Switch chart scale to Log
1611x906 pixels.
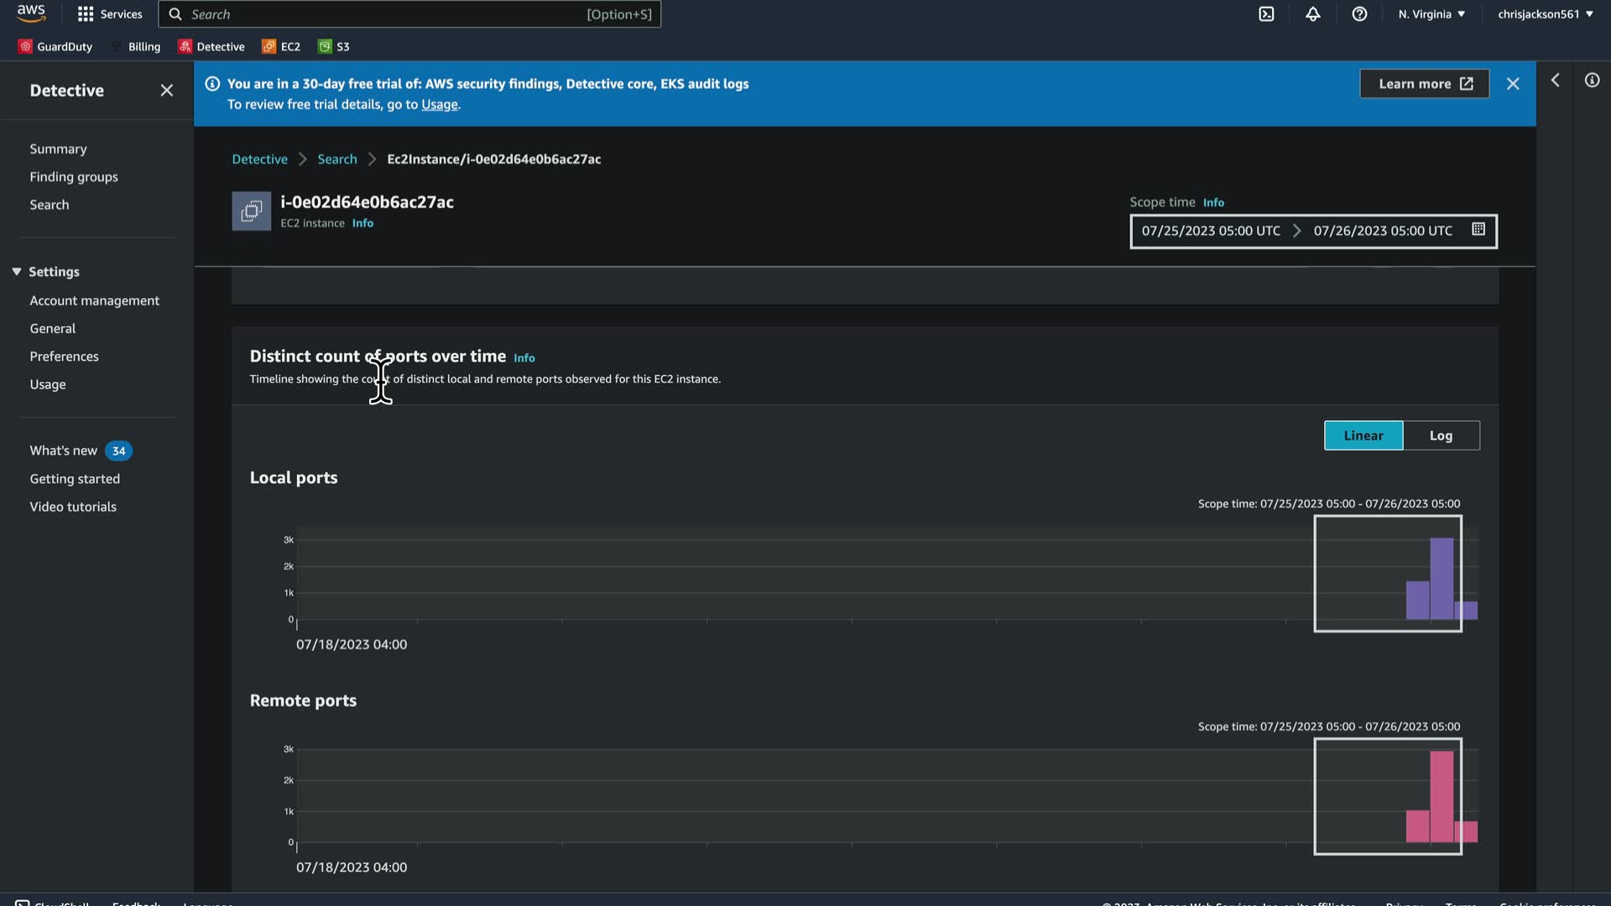(x=1441, y=435)
